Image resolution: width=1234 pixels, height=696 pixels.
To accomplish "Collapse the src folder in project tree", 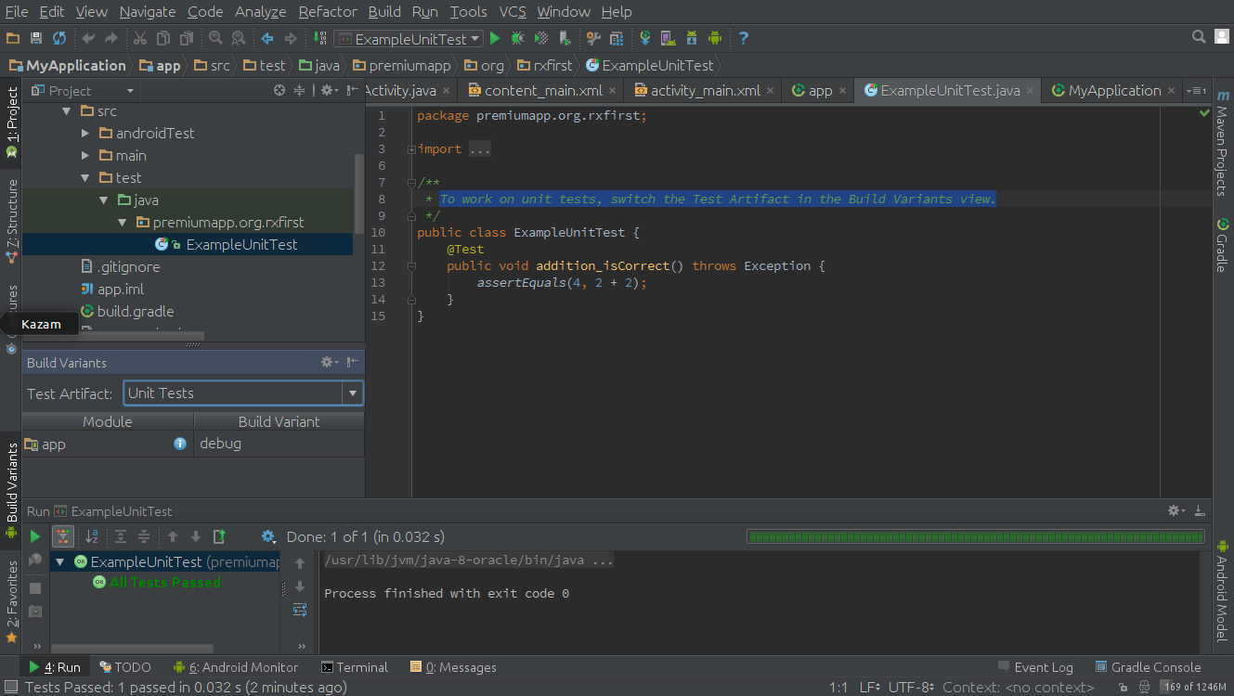I will [x=66, y=111].
